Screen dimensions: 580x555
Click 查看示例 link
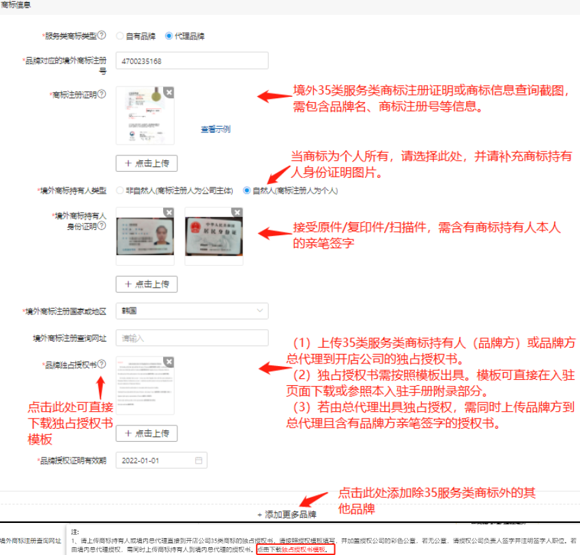[x=215, y=130]
